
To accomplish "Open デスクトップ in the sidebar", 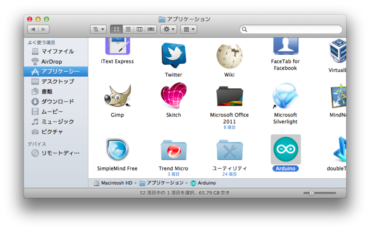I will tap(56, 82).
